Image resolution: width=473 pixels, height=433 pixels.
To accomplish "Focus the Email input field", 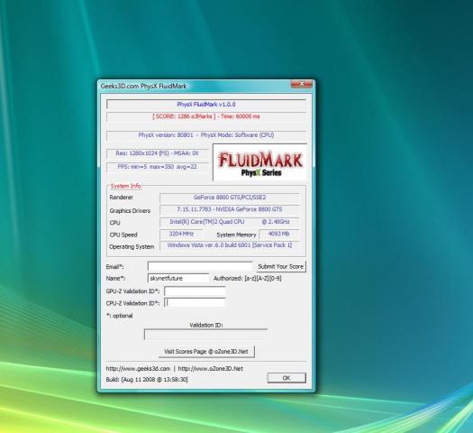I will coord(200,266).
